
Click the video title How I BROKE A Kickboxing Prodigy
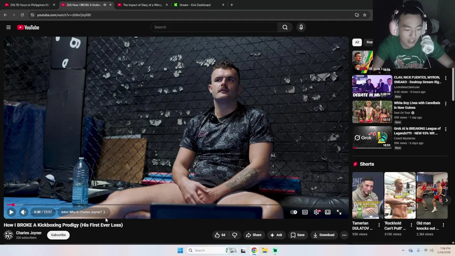(x=63, y=225)
